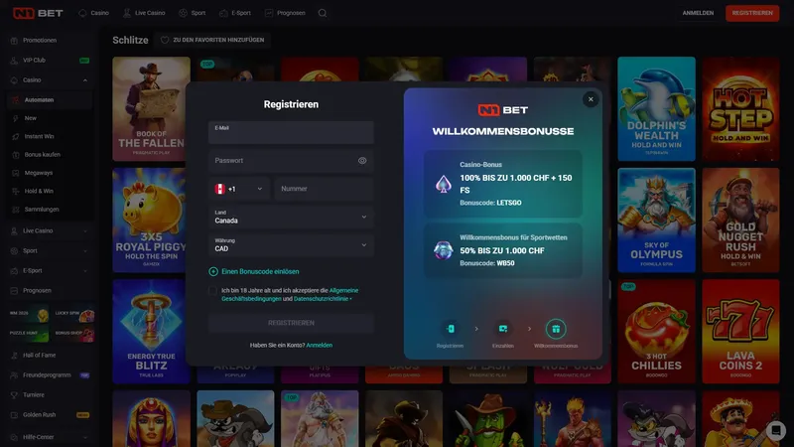Open 3x5 Royal Piggy game thumbnail
Image resolution: width=794 pixels, height=447 pixels.
[x=149, y=221]
